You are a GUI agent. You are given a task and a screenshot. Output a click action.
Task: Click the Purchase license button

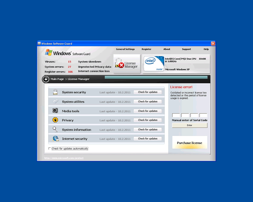[x=190, y=143]
